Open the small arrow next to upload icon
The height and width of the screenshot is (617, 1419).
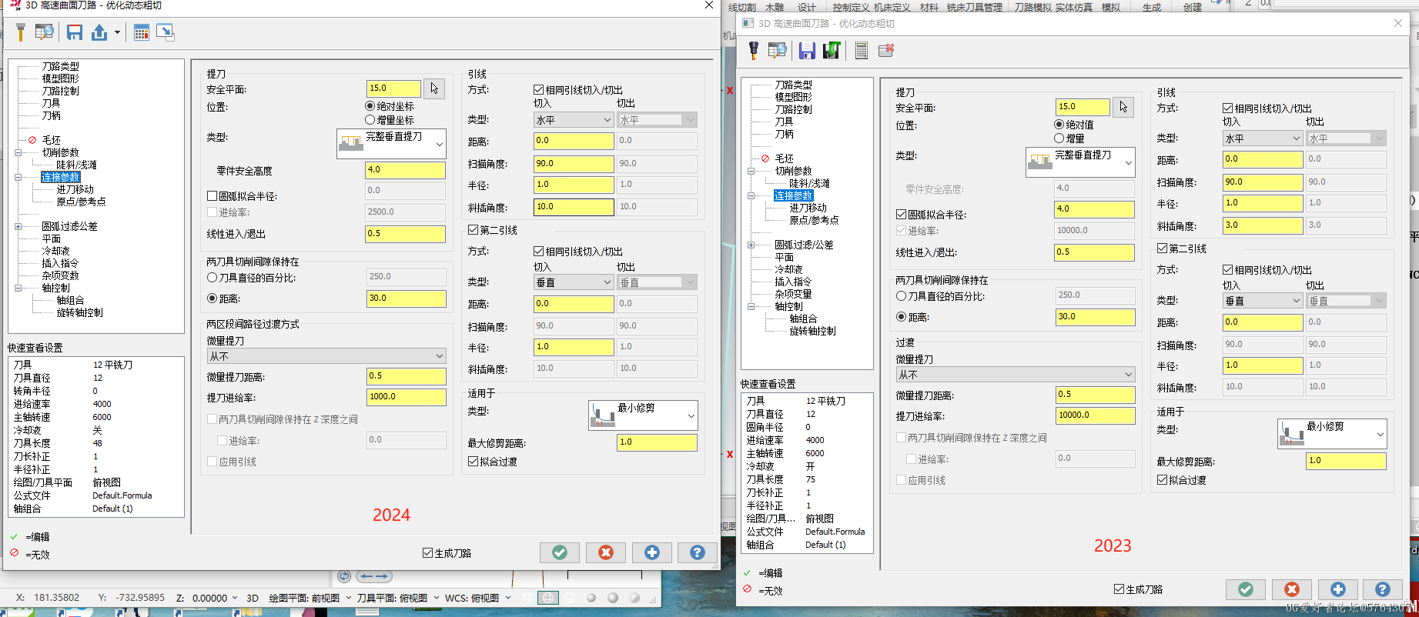[117, 32]
